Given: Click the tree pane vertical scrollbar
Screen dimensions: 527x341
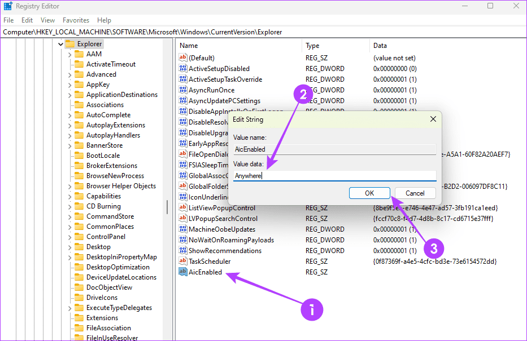Looking at the screenshot, I should [167, 206].
